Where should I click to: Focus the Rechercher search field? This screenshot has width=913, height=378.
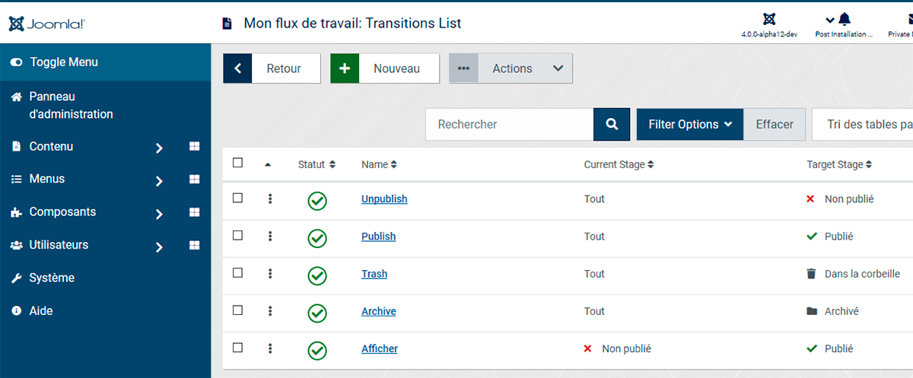[x=509, y=124]
